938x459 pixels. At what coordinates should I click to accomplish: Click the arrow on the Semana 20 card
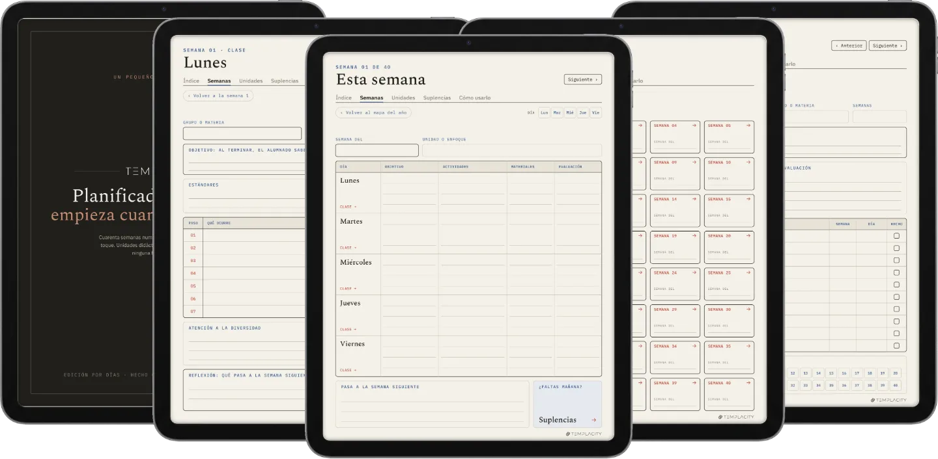[x=748, y=236]
